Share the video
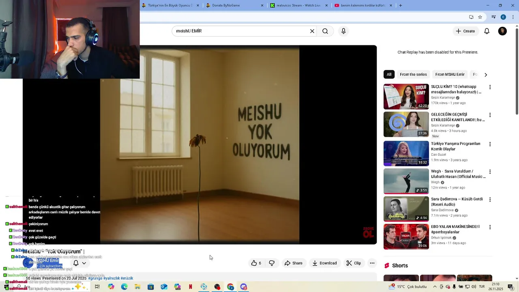This screenshot has width=519, height=292. click(x=293, y=263)
